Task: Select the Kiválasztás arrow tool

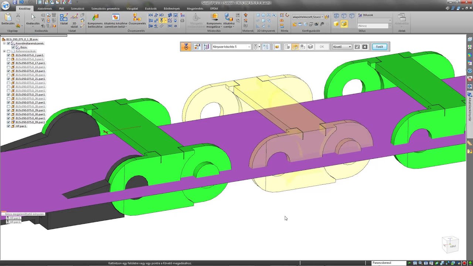Action: click(x=33, y=17)
